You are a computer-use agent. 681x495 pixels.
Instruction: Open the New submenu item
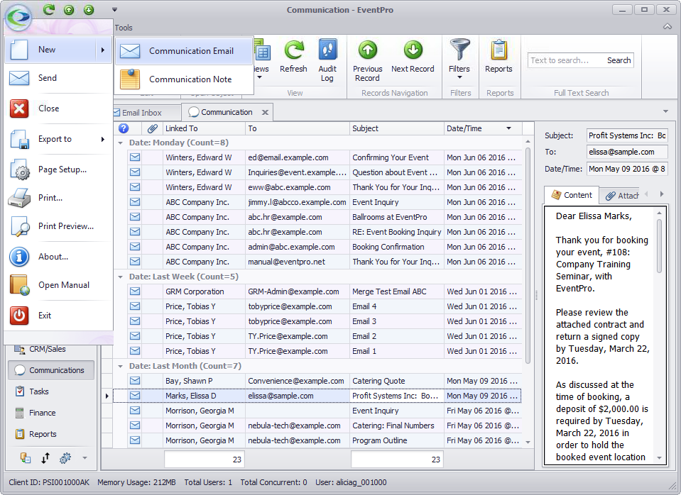[58, 50]
